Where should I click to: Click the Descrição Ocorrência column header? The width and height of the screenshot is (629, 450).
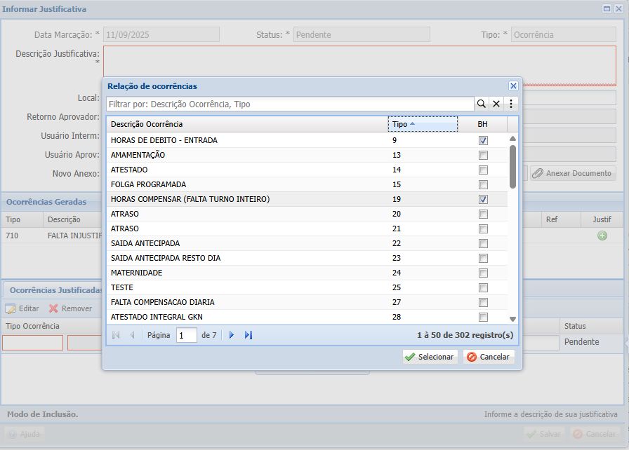pos(247,124)
